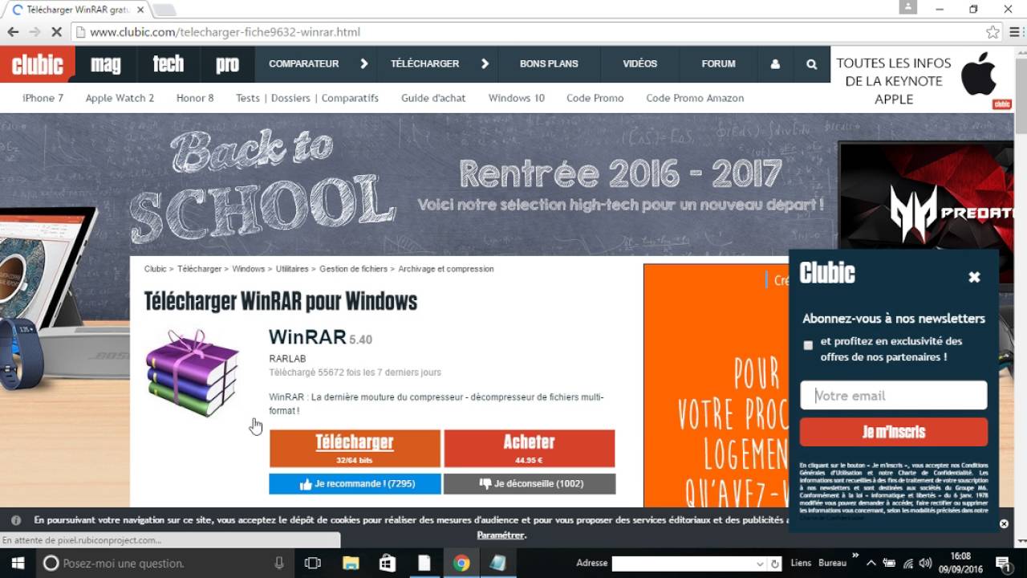Expand the Comparateur chevron arrow
This screenshot has height=578, width=1027.
tap(364, 64)
